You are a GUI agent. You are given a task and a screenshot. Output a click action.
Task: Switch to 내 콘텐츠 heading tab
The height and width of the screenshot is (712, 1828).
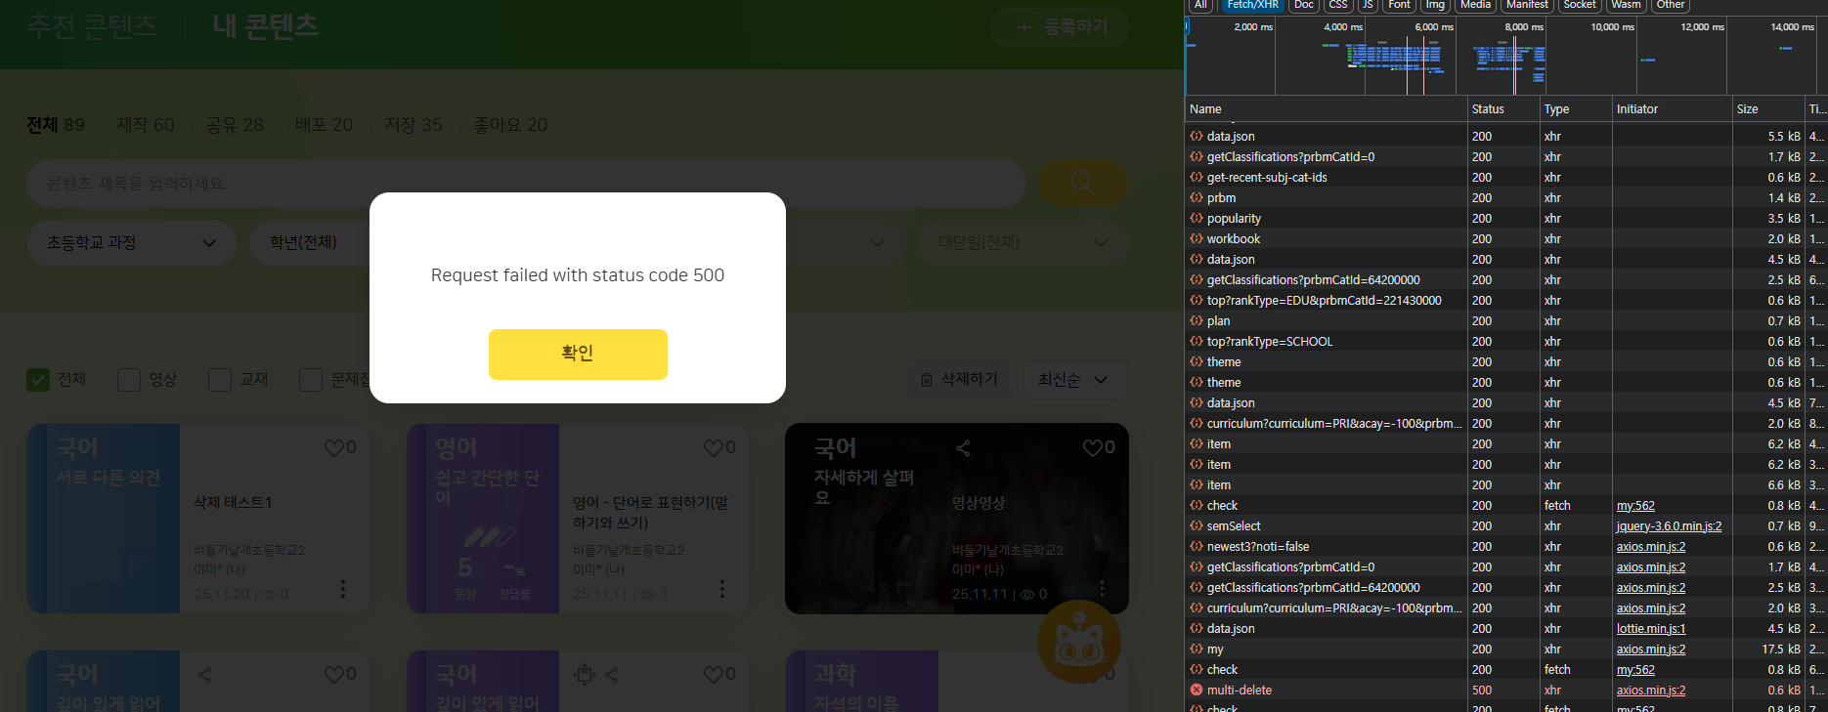pyautogui.click(x=266, y=26)
